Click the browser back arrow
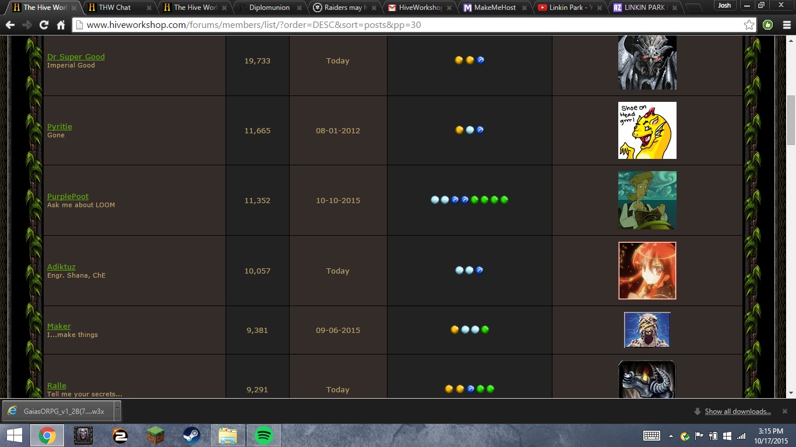 10,25
